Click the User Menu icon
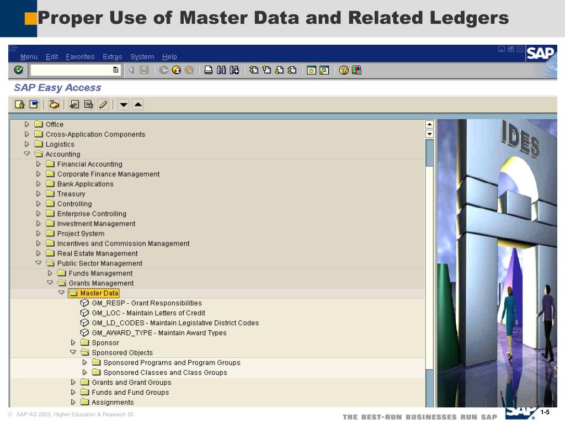This screenshot has width=565, height=424. [x=19, y=104]
